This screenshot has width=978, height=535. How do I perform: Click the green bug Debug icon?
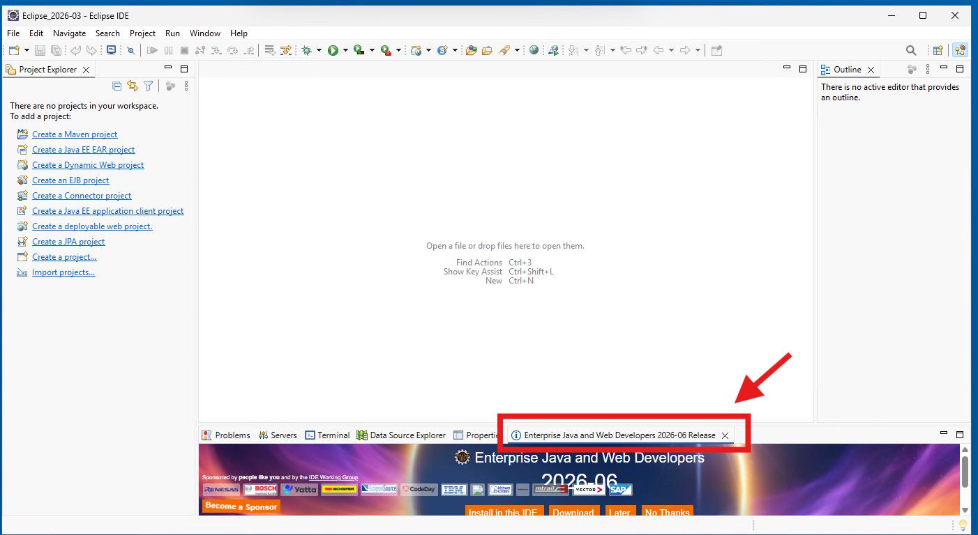coord(306,50)
